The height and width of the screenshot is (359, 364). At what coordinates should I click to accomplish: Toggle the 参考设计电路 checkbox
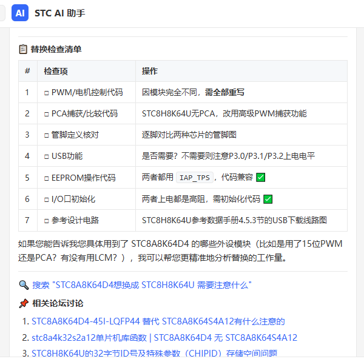47,221
